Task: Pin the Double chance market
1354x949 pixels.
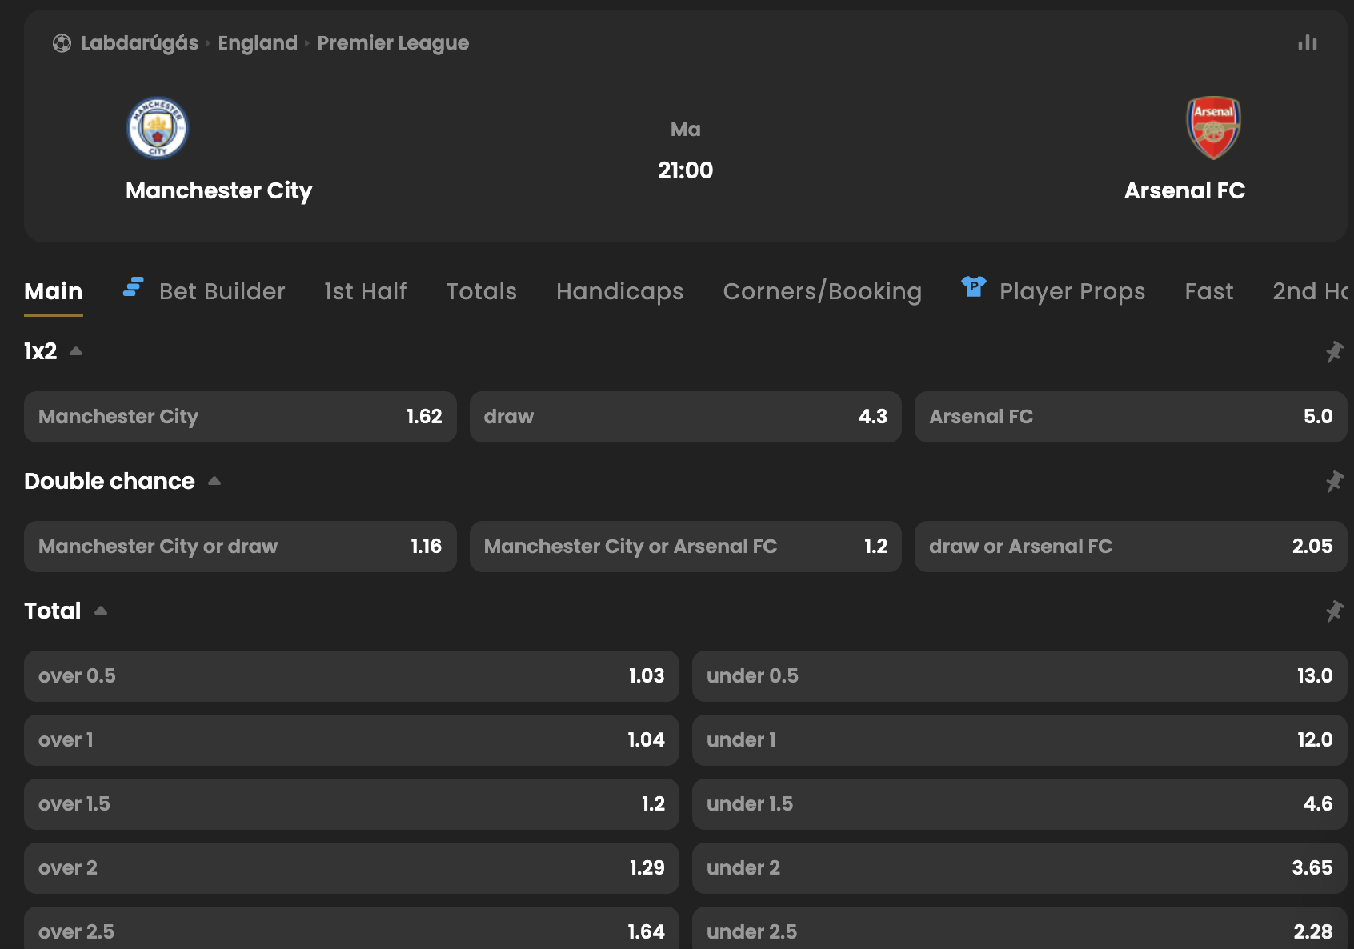Action: point(1334,482)
